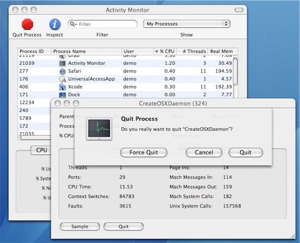Click Cancel in the Quit Process dialog

pyautogui.click(x=204, y=152)
